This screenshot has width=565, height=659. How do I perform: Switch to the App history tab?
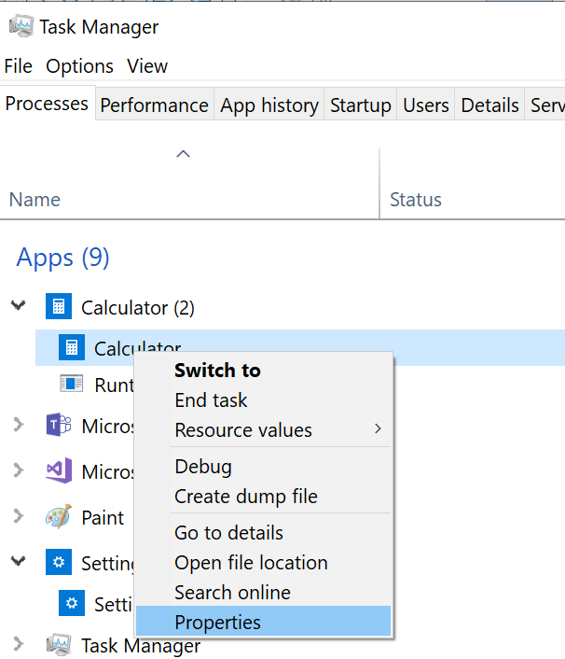269,105
